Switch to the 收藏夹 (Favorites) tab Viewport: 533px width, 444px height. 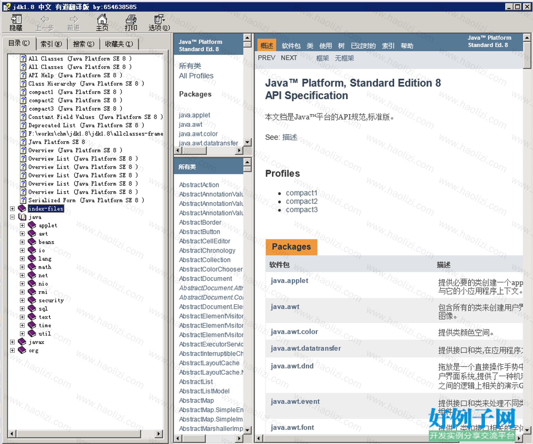119,44
